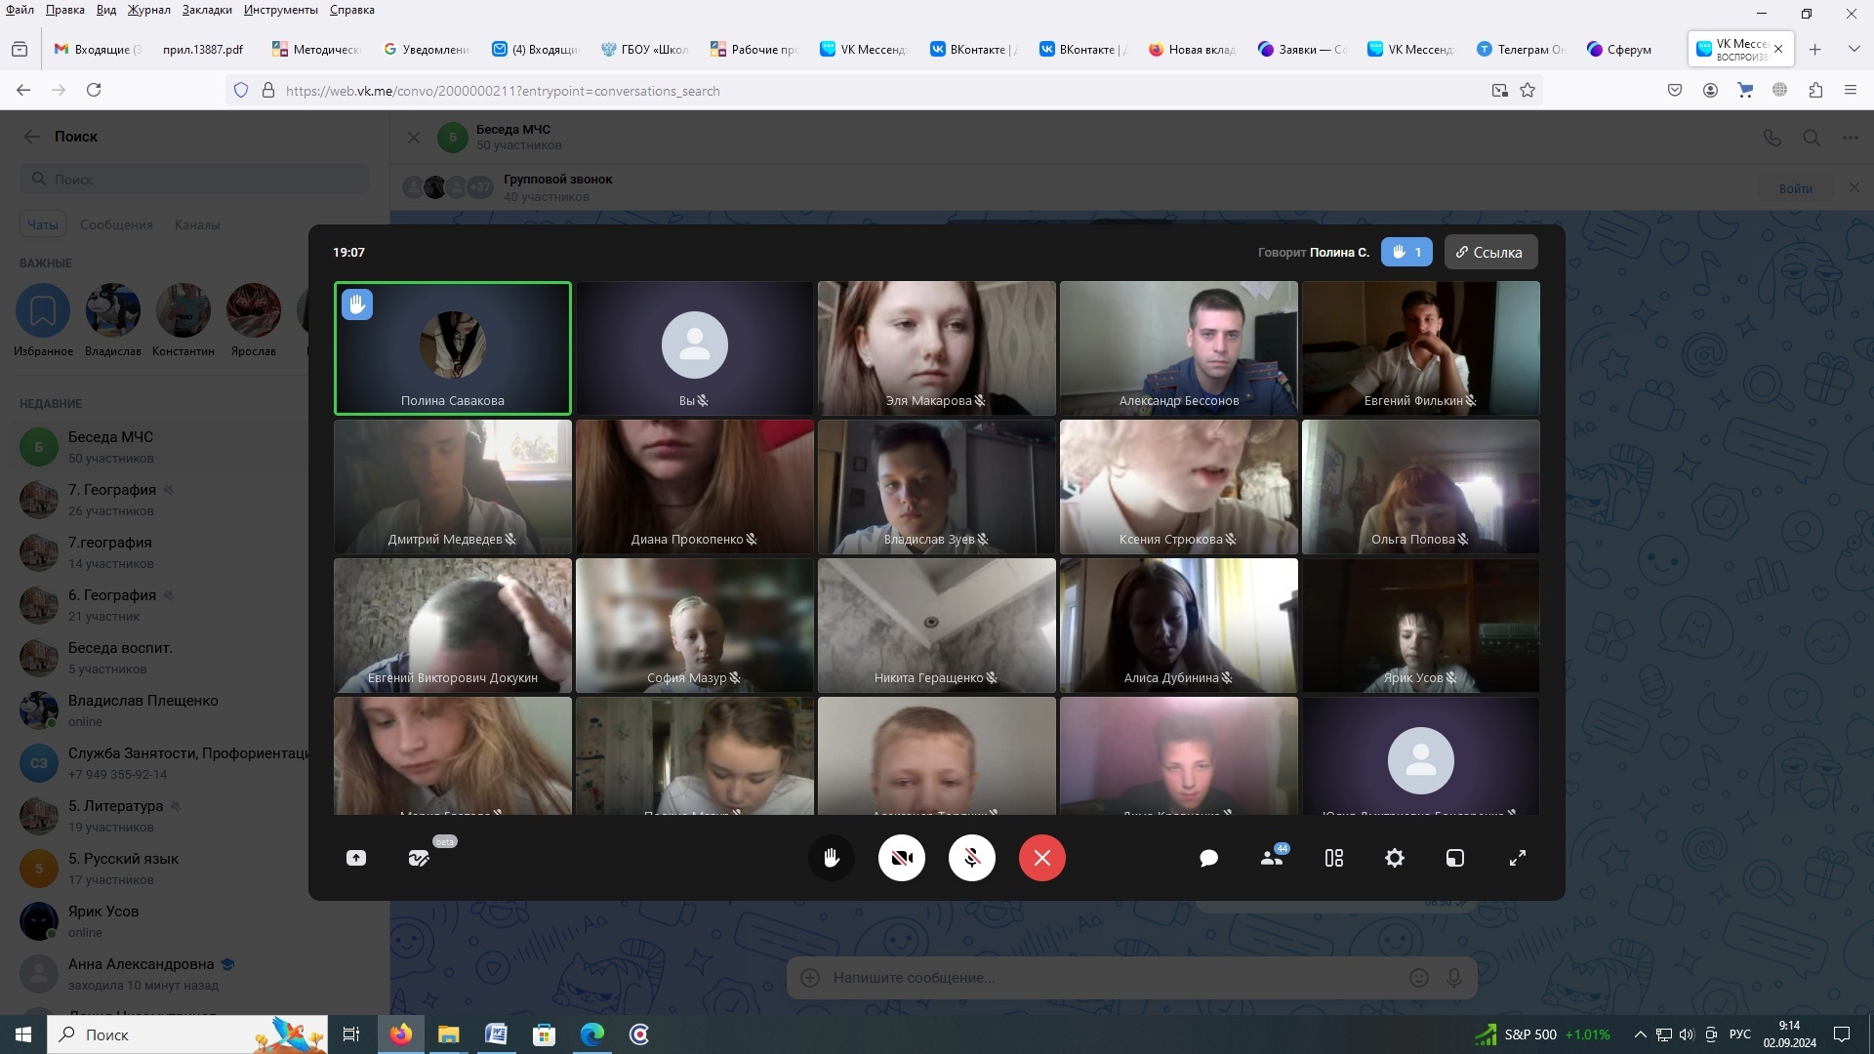Screen dimensions: 1874x1054
Task: Unmute the microphone in call controls
Action: pos(972,858)
